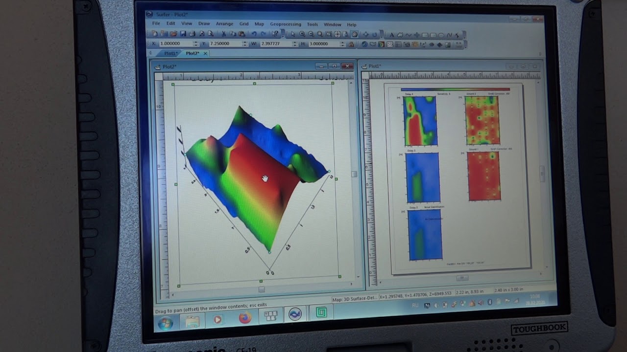This screenshot has height=352, width=627.
Task: Click Plot1 window vertical scrollbar thumb
Action: pyautogui.click(x=542, y=174)
